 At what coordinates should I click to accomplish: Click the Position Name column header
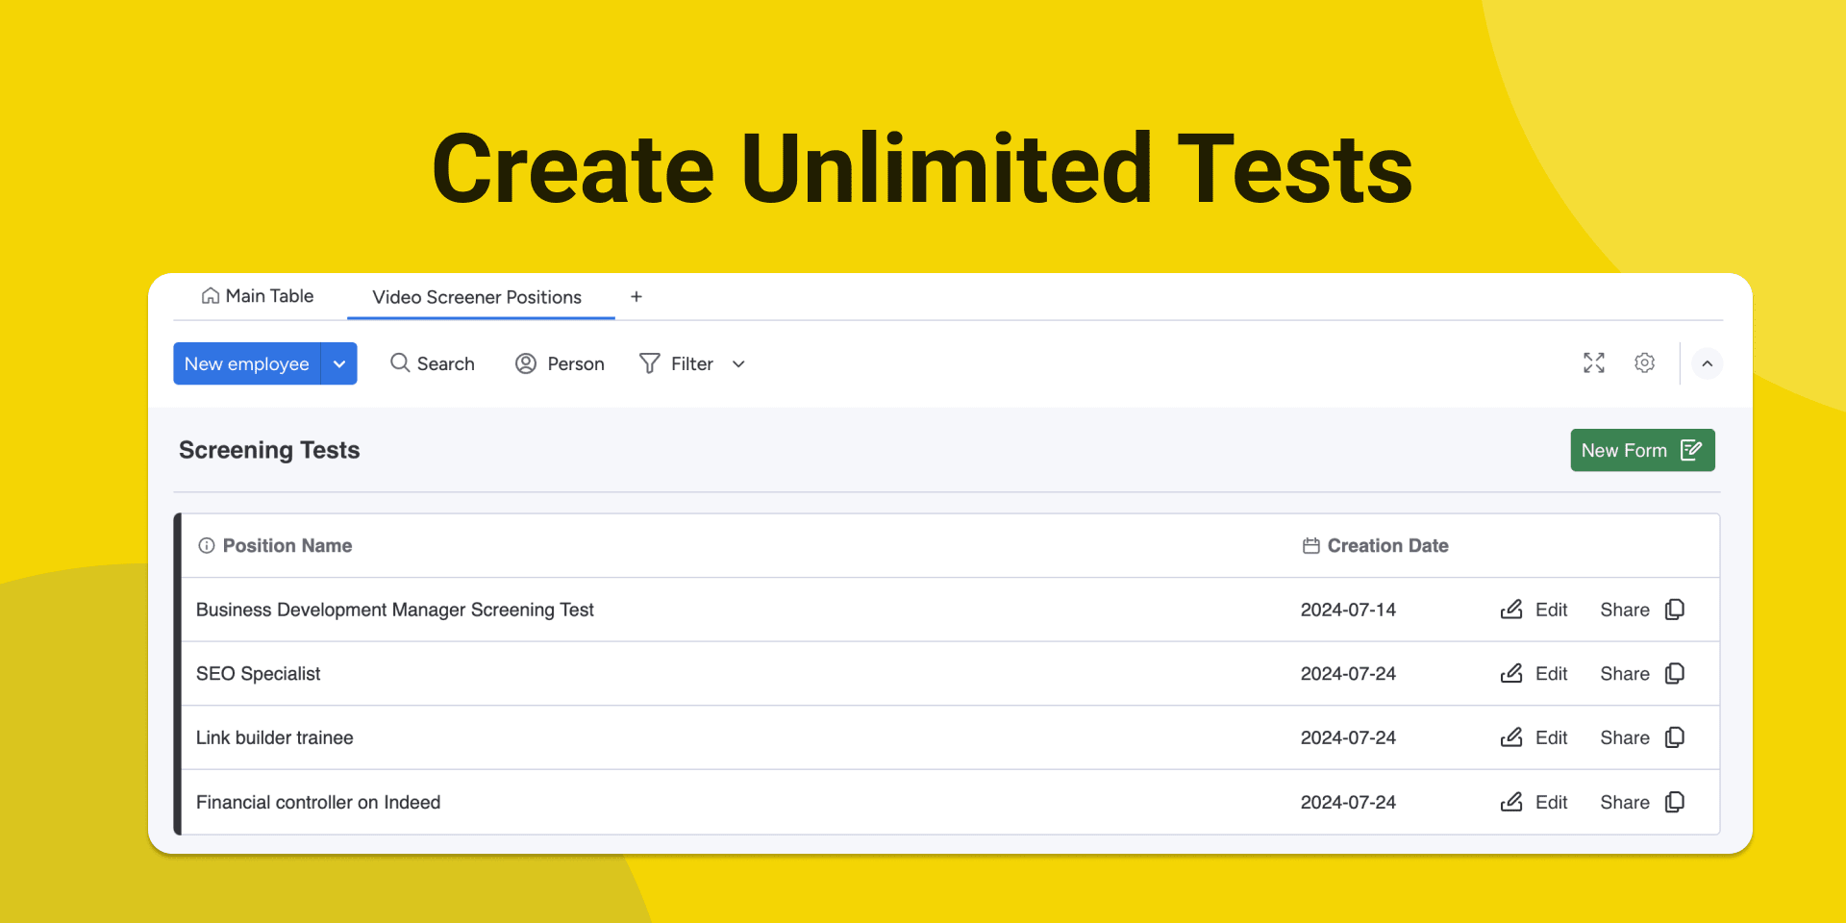click(x=287, y=546)
